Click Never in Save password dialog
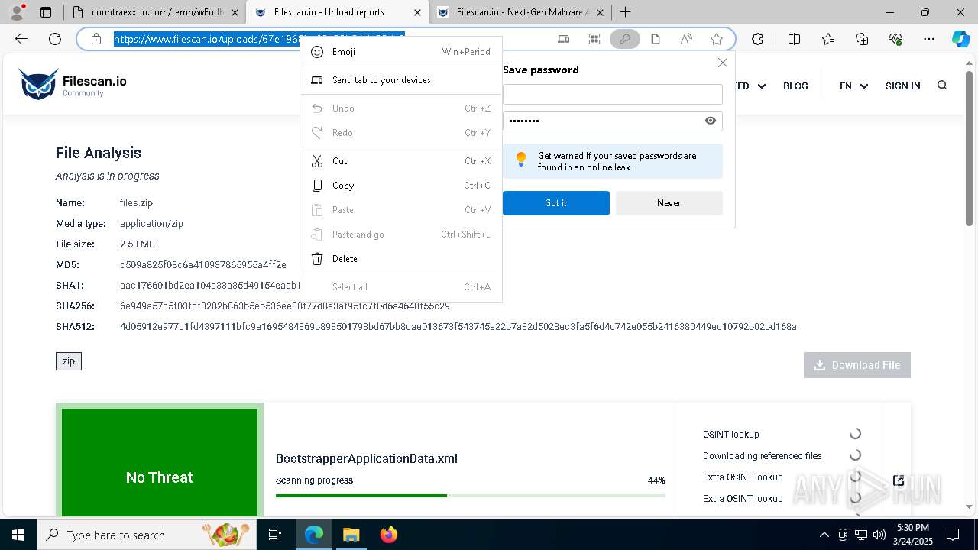 coord(669,203)
